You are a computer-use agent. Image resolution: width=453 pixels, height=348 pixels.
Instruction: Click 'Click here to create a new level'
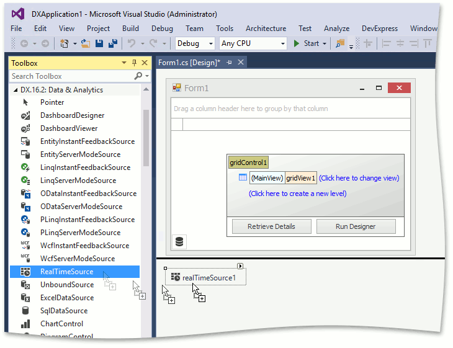pos(298,194)
